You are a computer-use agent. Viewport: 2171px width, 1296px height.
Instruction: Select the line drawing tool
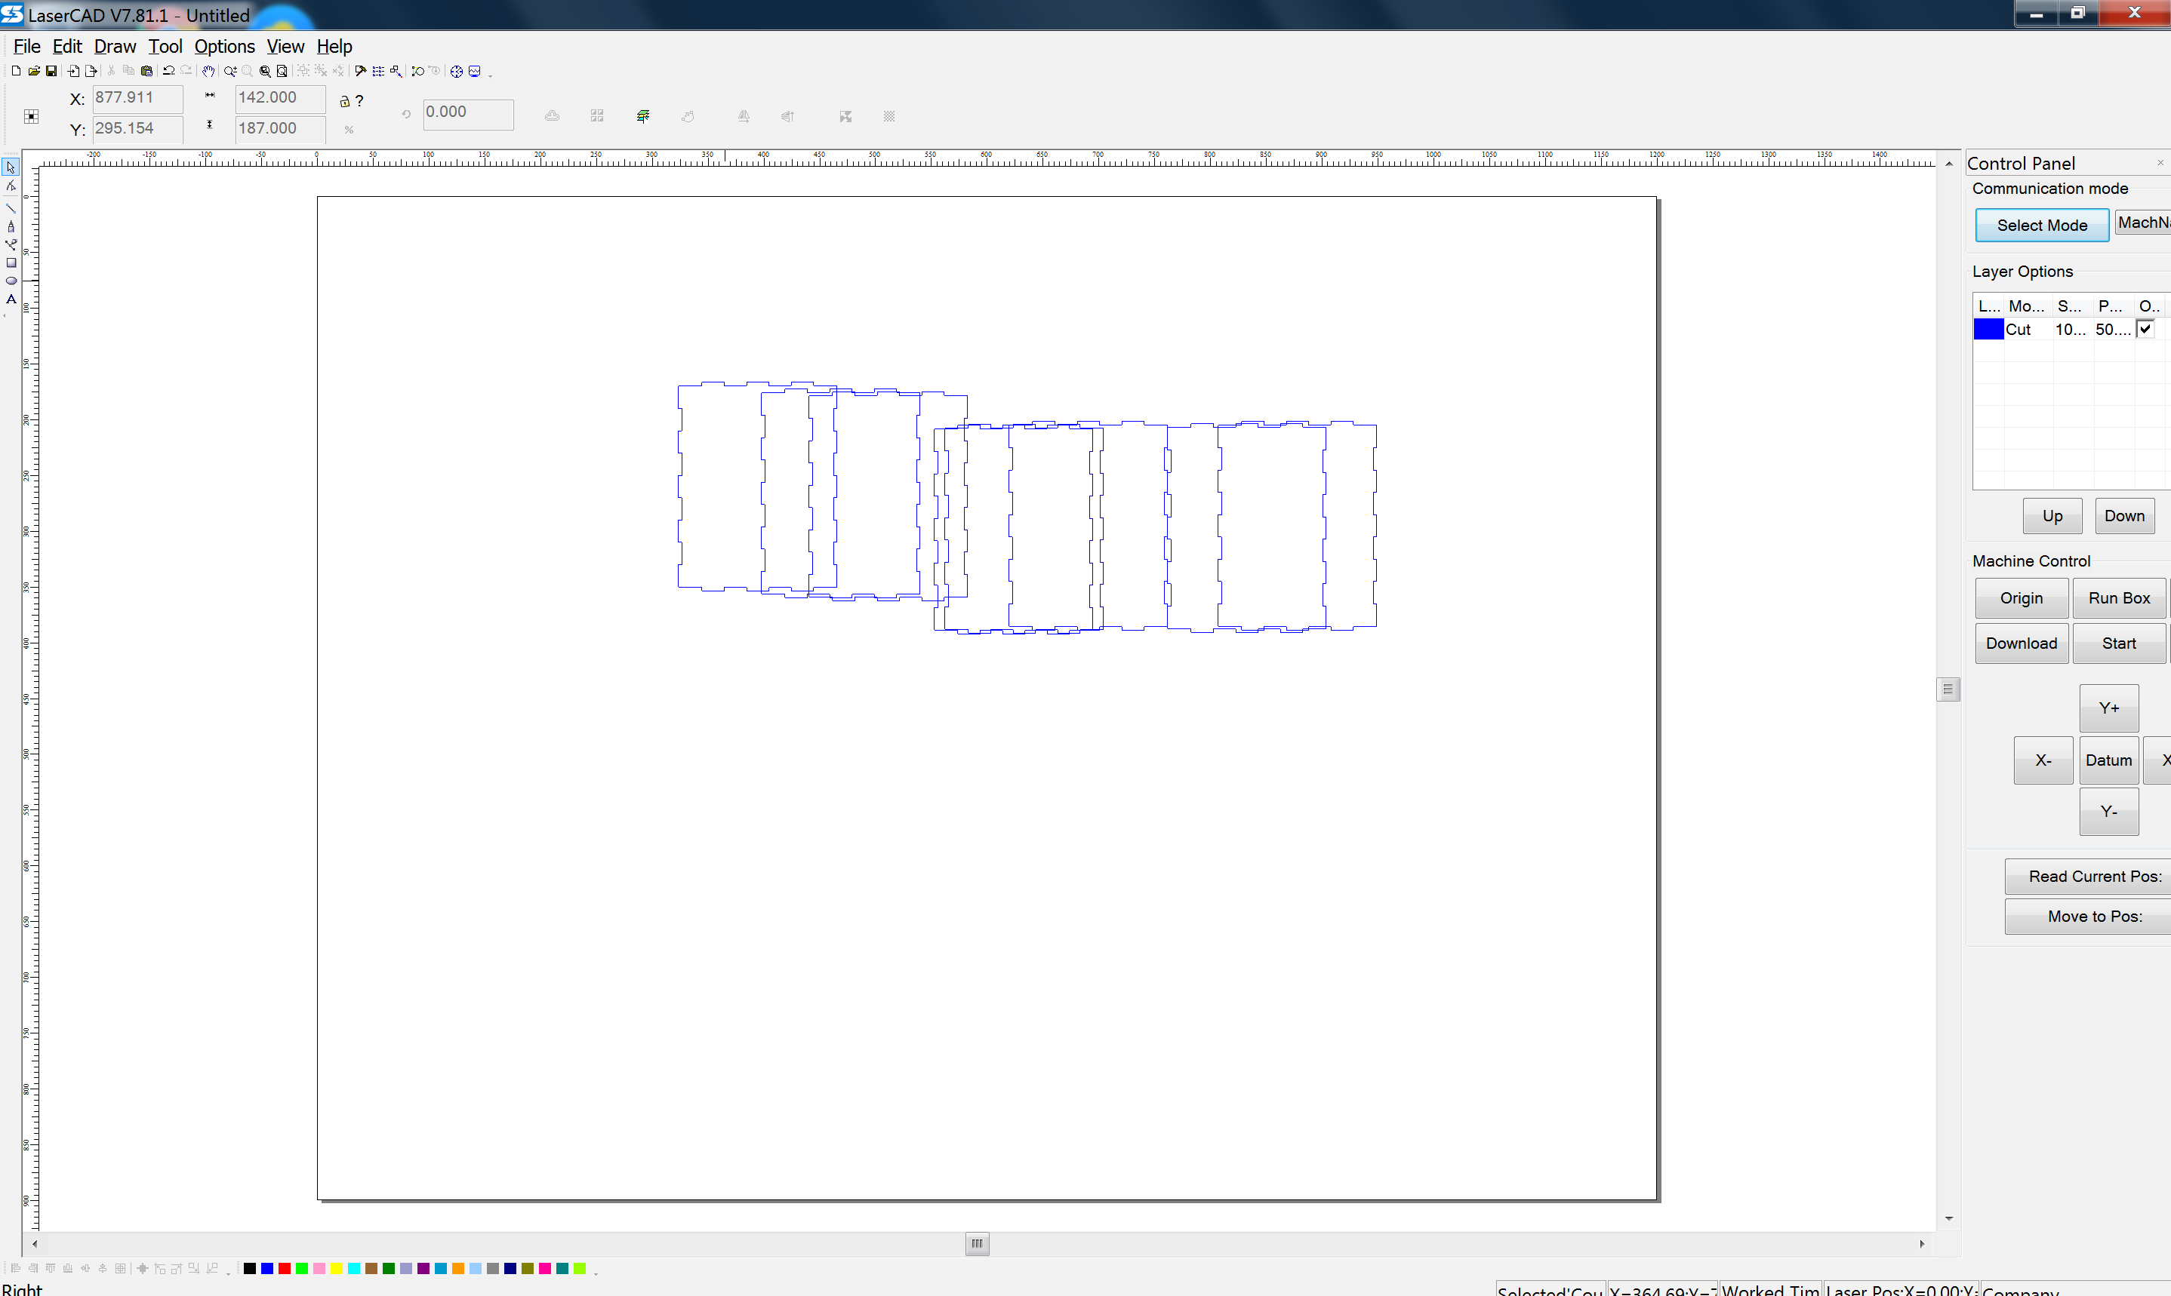[11, 208]
